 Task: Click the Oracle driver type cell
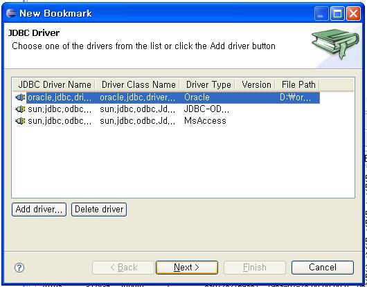coord(197,98)
